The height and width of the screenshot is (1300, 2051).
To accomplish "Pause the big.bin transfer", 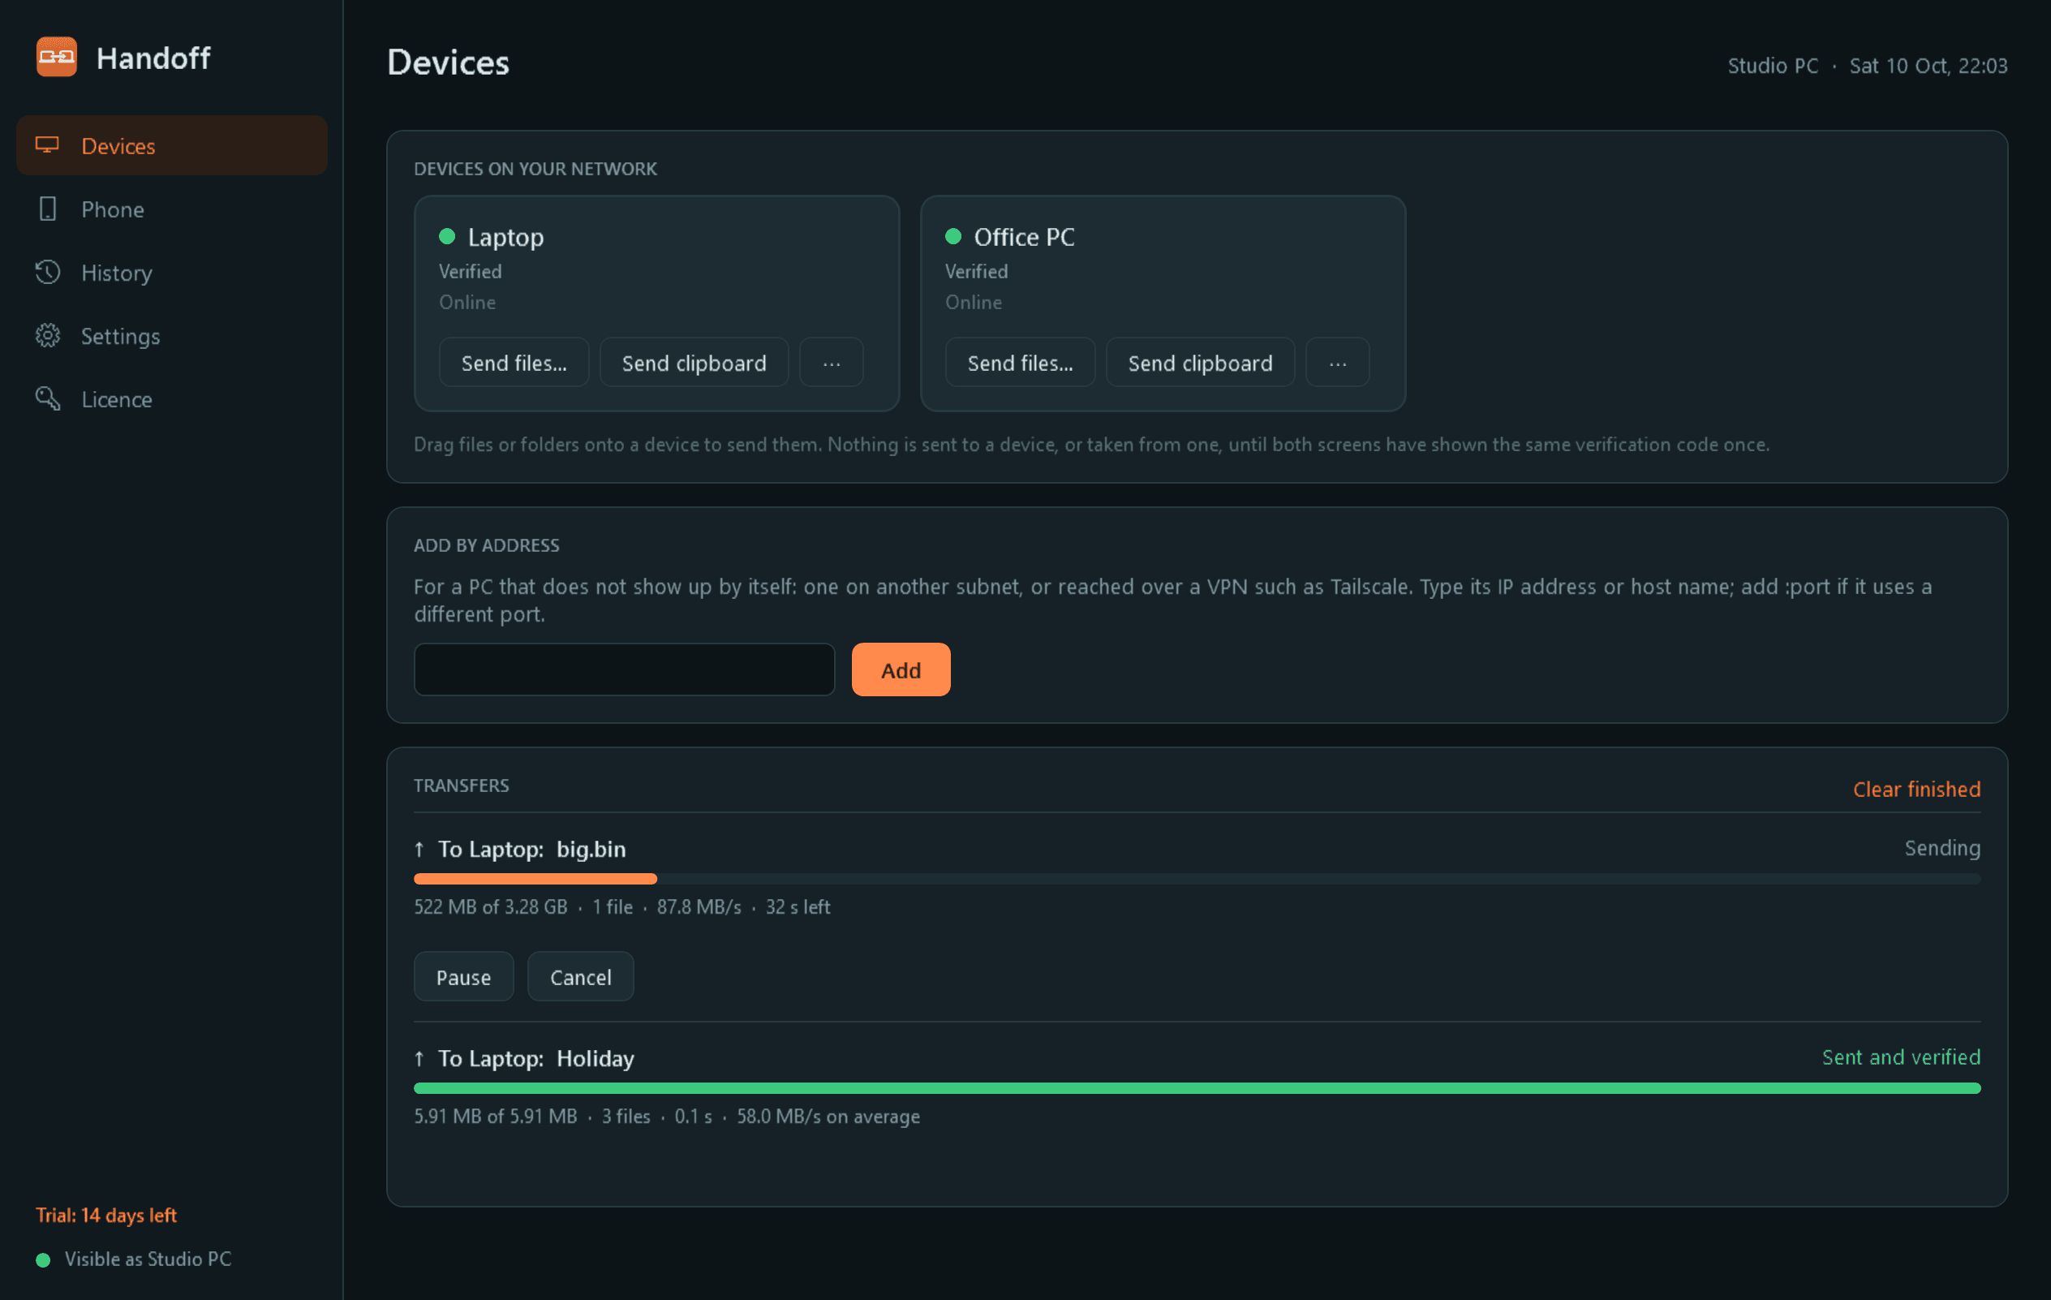I will (x=463, y=977).
